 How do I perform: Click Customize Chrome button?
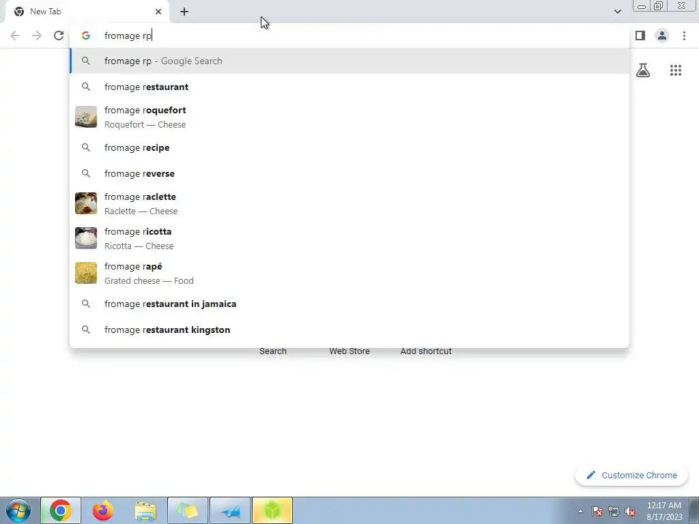(631, 476)
